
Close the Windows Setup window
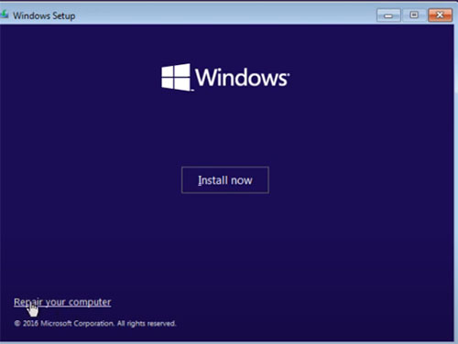pos(440,15)
